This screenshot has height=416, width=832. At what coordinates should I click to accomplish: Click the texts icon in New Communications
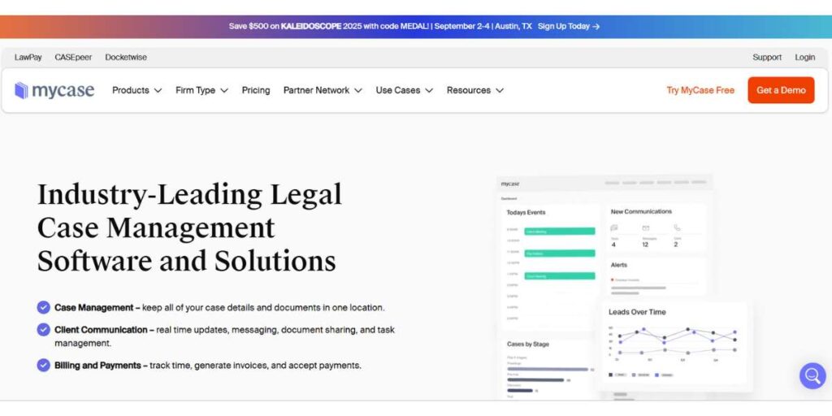(x=614, y=227)
